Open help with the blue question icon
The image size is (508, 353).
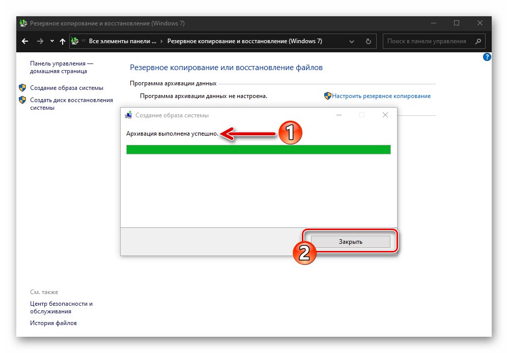487,57
